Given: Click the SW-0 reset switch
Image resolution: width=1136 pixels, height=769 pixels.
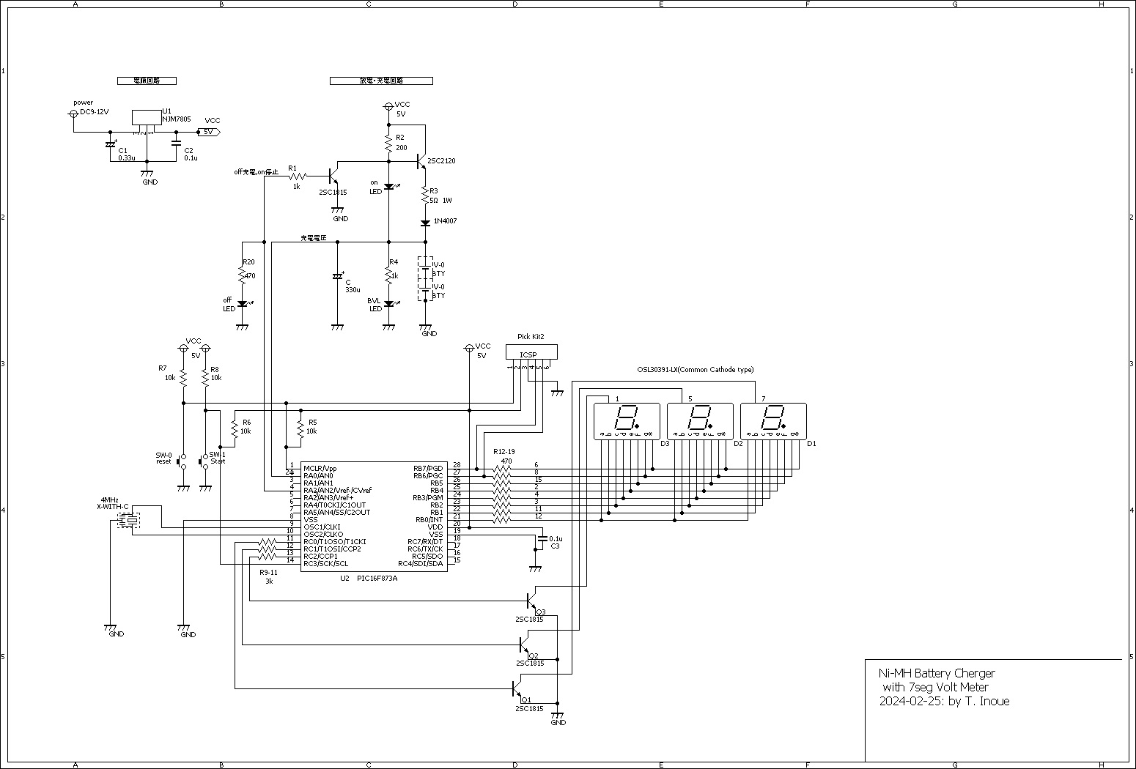Looking at the screenshot, I should pyautogui.click(x=182, y=461).
